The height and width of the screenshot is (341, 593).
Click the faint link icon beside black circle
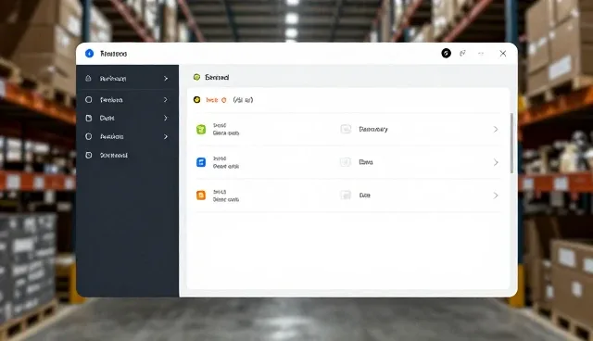pos(462,54)
